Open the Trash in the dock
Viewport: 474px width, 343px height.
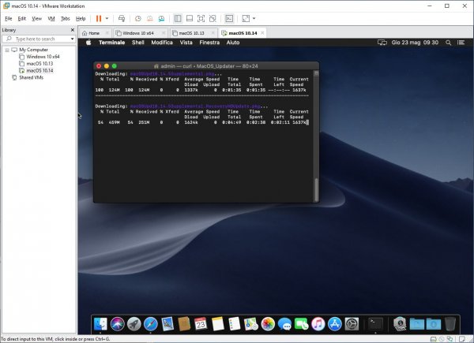tap(450, 323)
